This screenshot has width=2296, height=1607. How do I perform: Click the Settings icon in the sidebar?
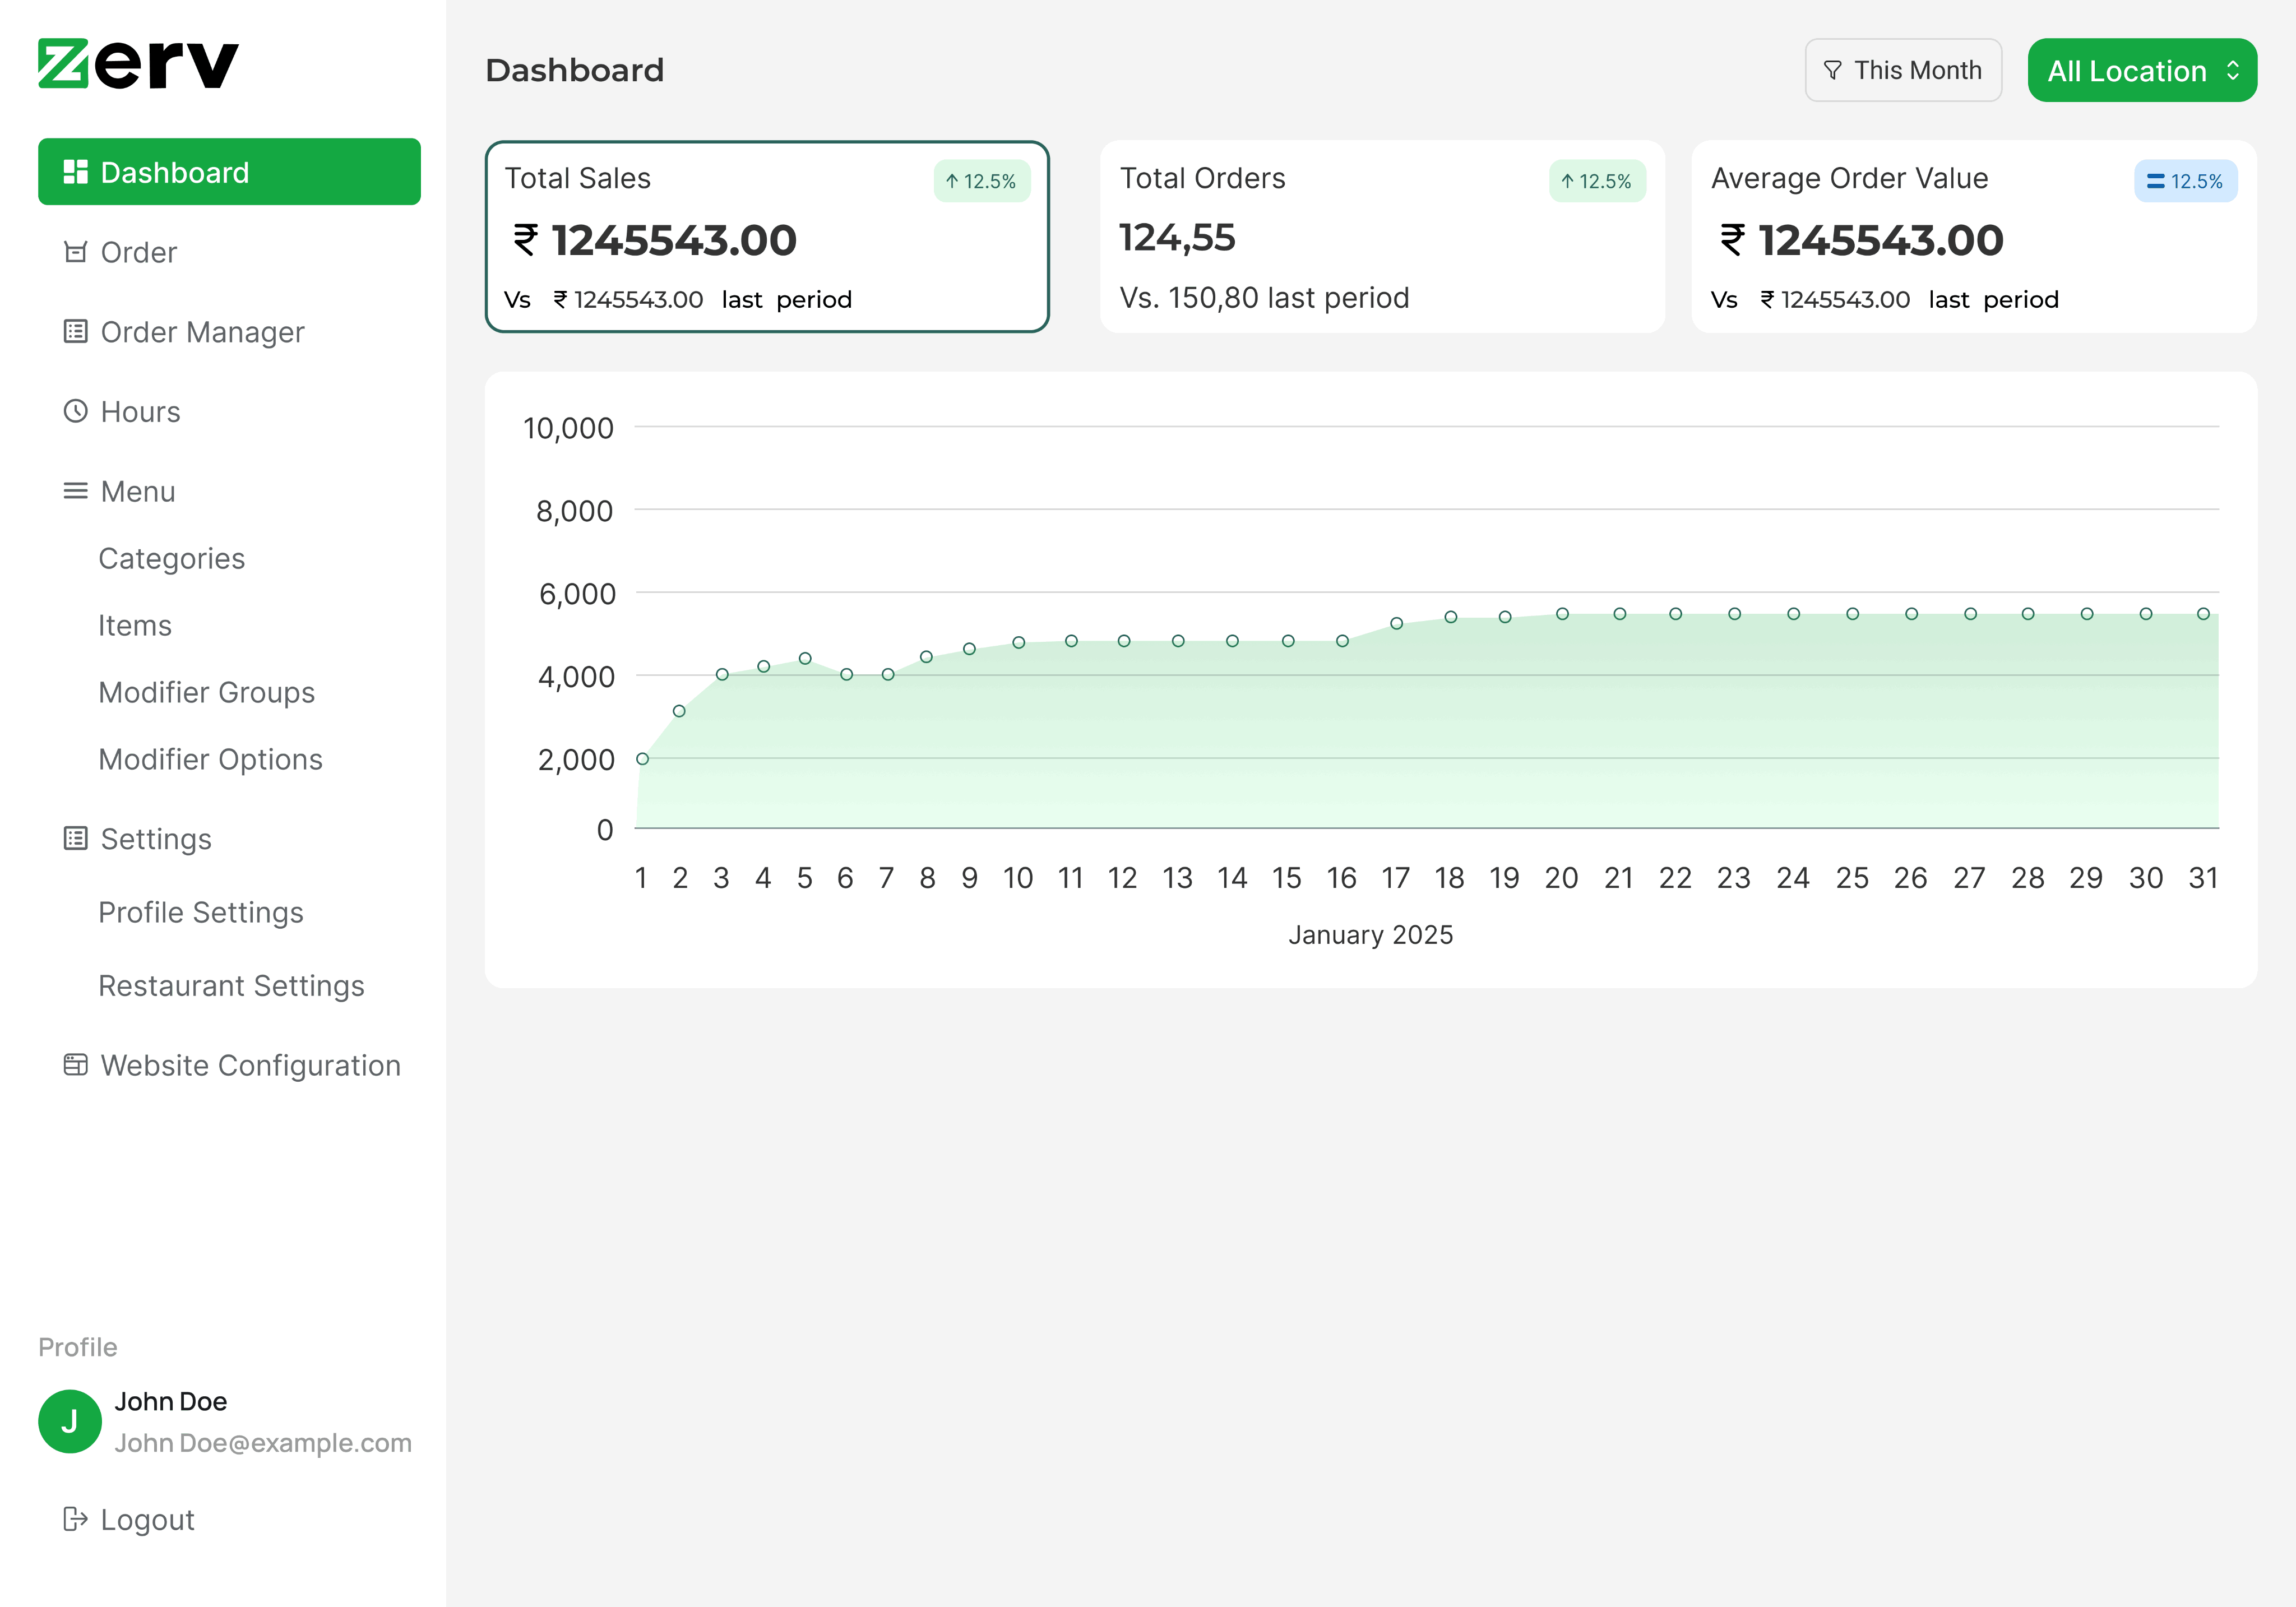[x=75, y=838]
